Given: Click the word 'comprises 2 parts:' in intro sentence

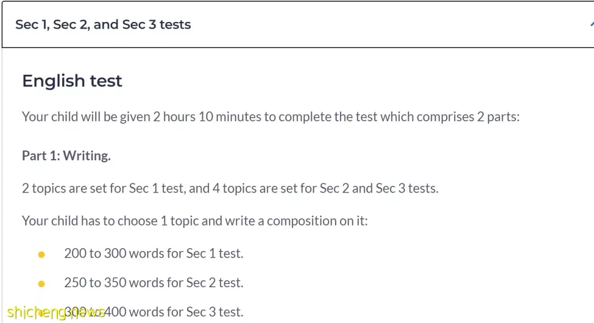Looking at the screenshot, I should (x=468, y=117).
